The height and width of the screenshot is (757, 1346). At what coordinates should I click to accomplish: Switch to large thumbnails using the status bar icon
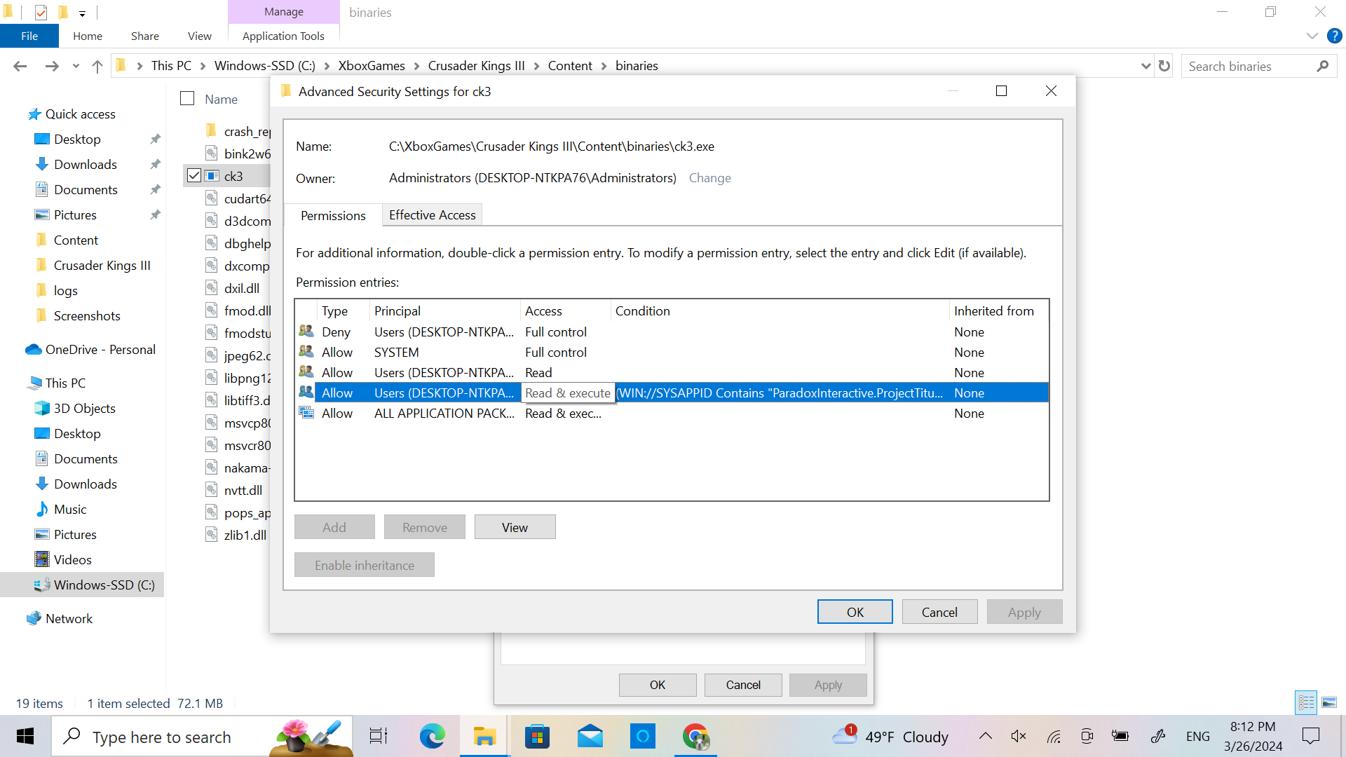click(x=1330, y=702)
